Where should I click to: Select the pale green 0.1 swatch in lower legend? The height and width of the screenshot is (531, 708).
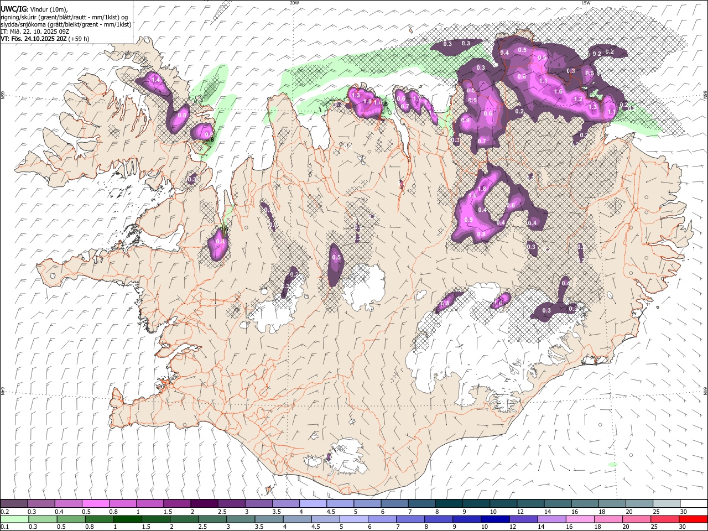[14, 519]
